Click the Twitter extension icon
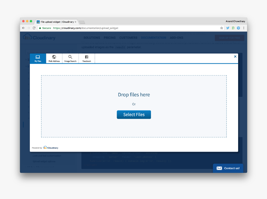Viewport: 267px width, 199px height. 228,28
